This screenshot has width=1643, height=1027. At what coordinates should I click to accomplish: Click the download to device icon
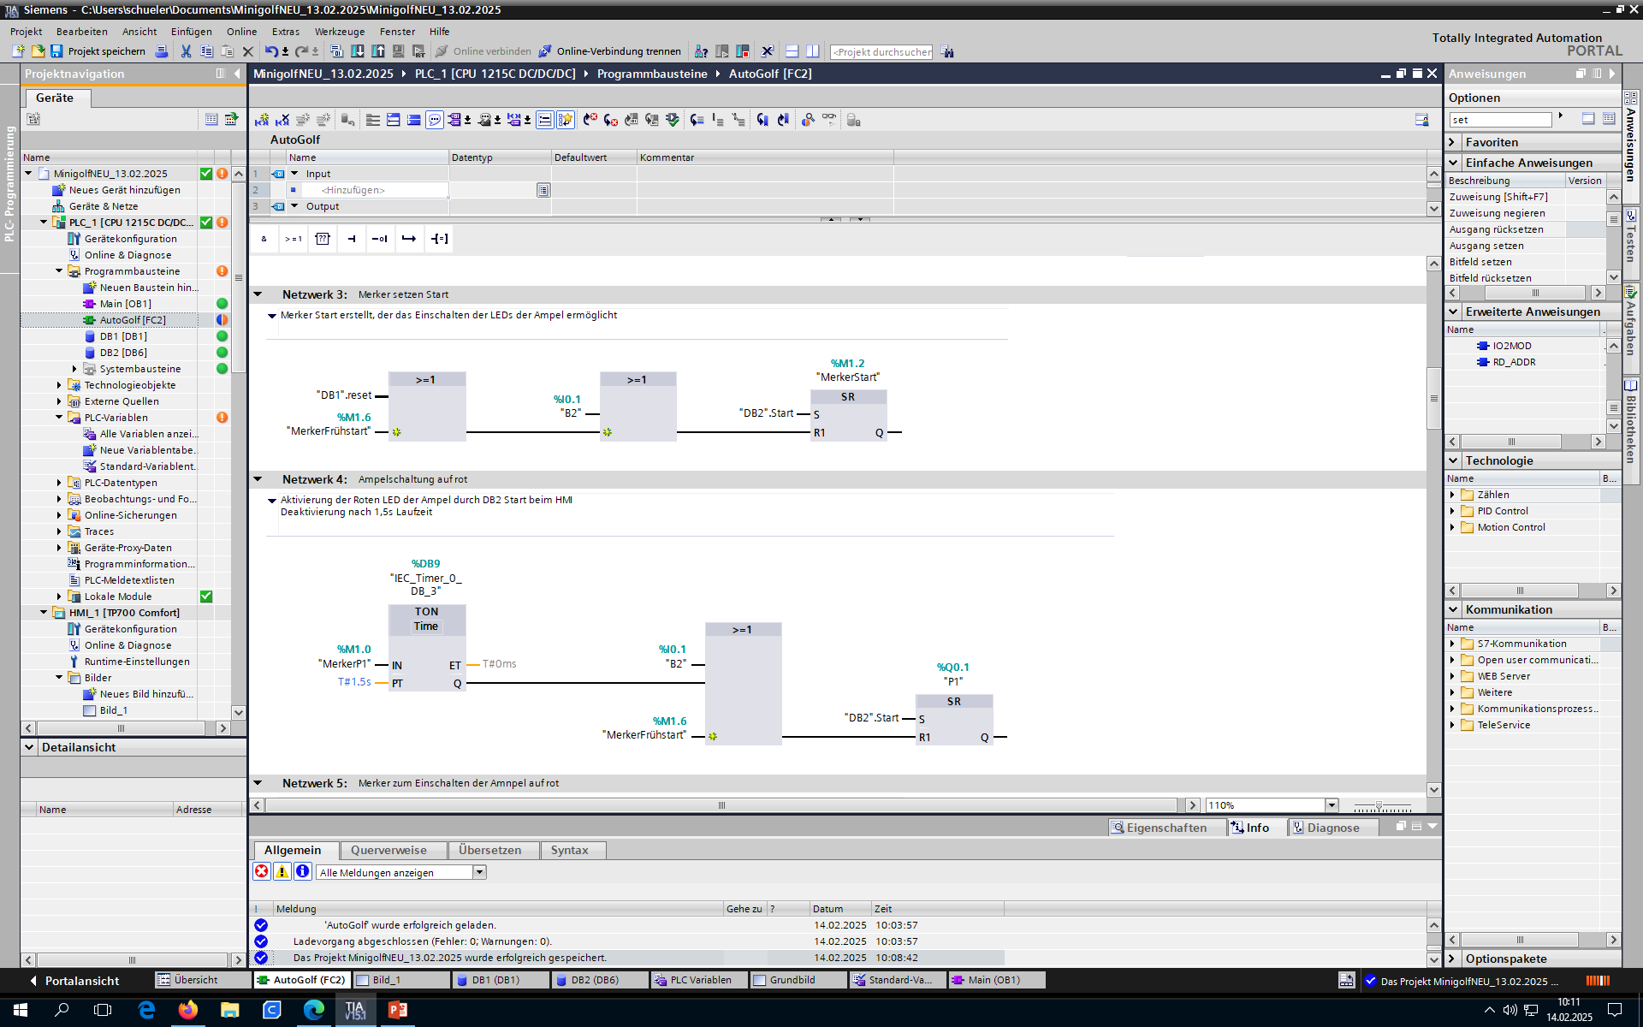[357, 51]
